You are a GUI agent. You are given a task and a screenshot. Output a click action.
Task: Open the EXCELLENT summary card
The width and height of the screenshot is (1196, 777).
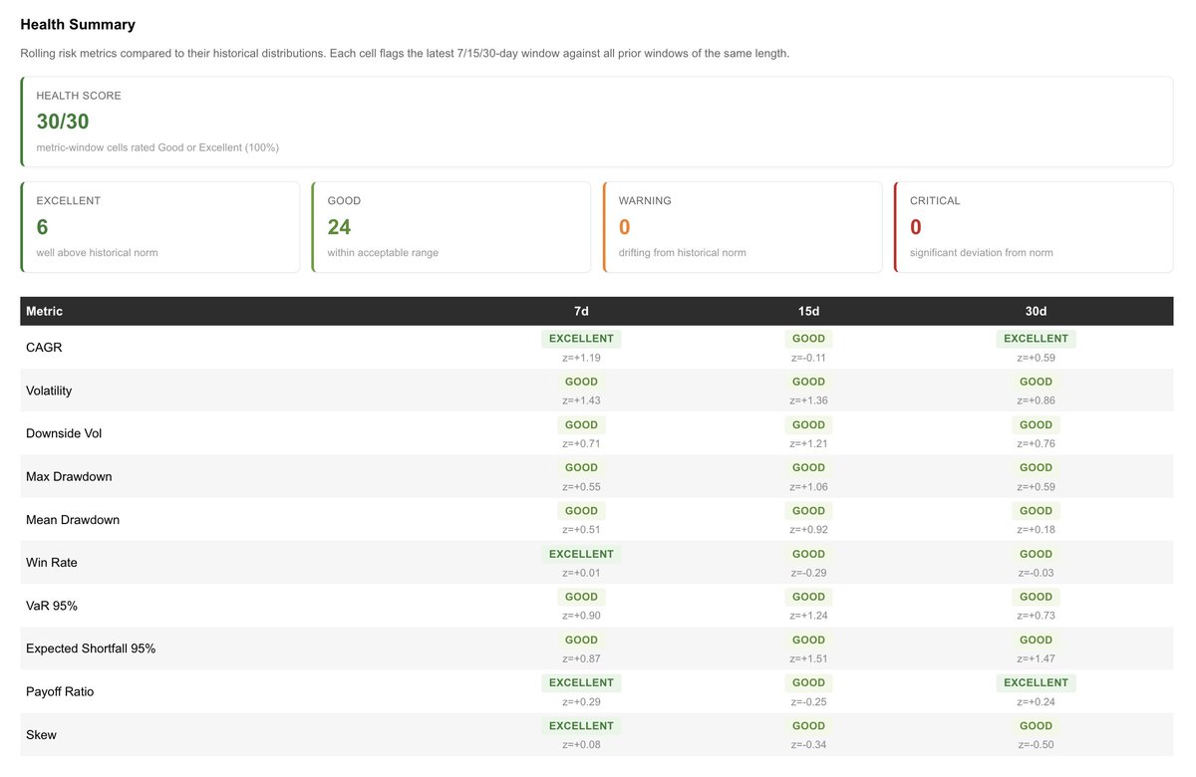pyautogui.click(x=160, y=227)
